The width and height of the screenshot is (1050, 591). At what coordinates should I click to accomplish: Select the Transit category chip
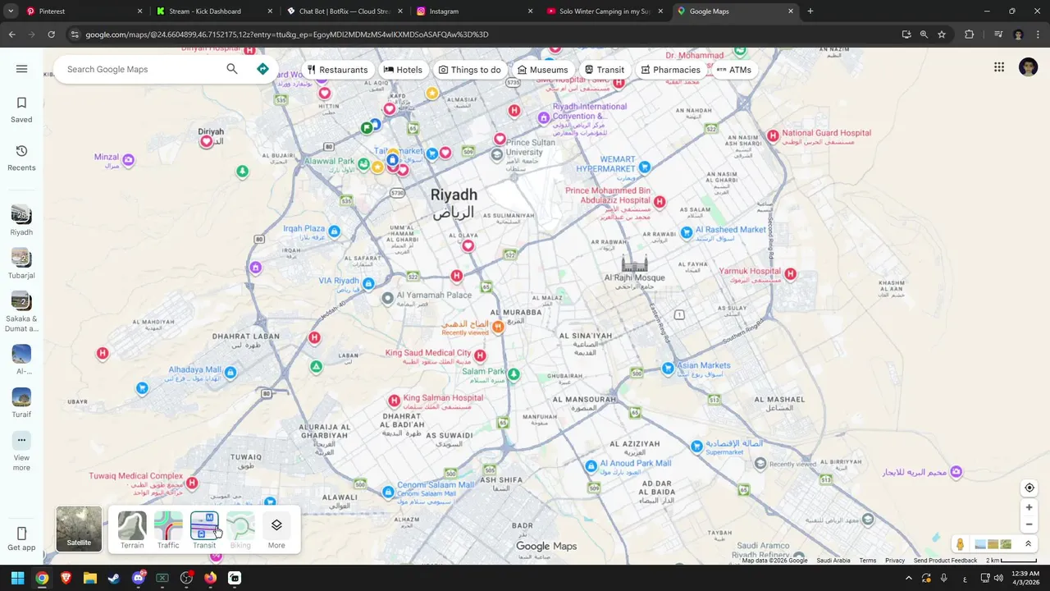[x=604, y=70]
